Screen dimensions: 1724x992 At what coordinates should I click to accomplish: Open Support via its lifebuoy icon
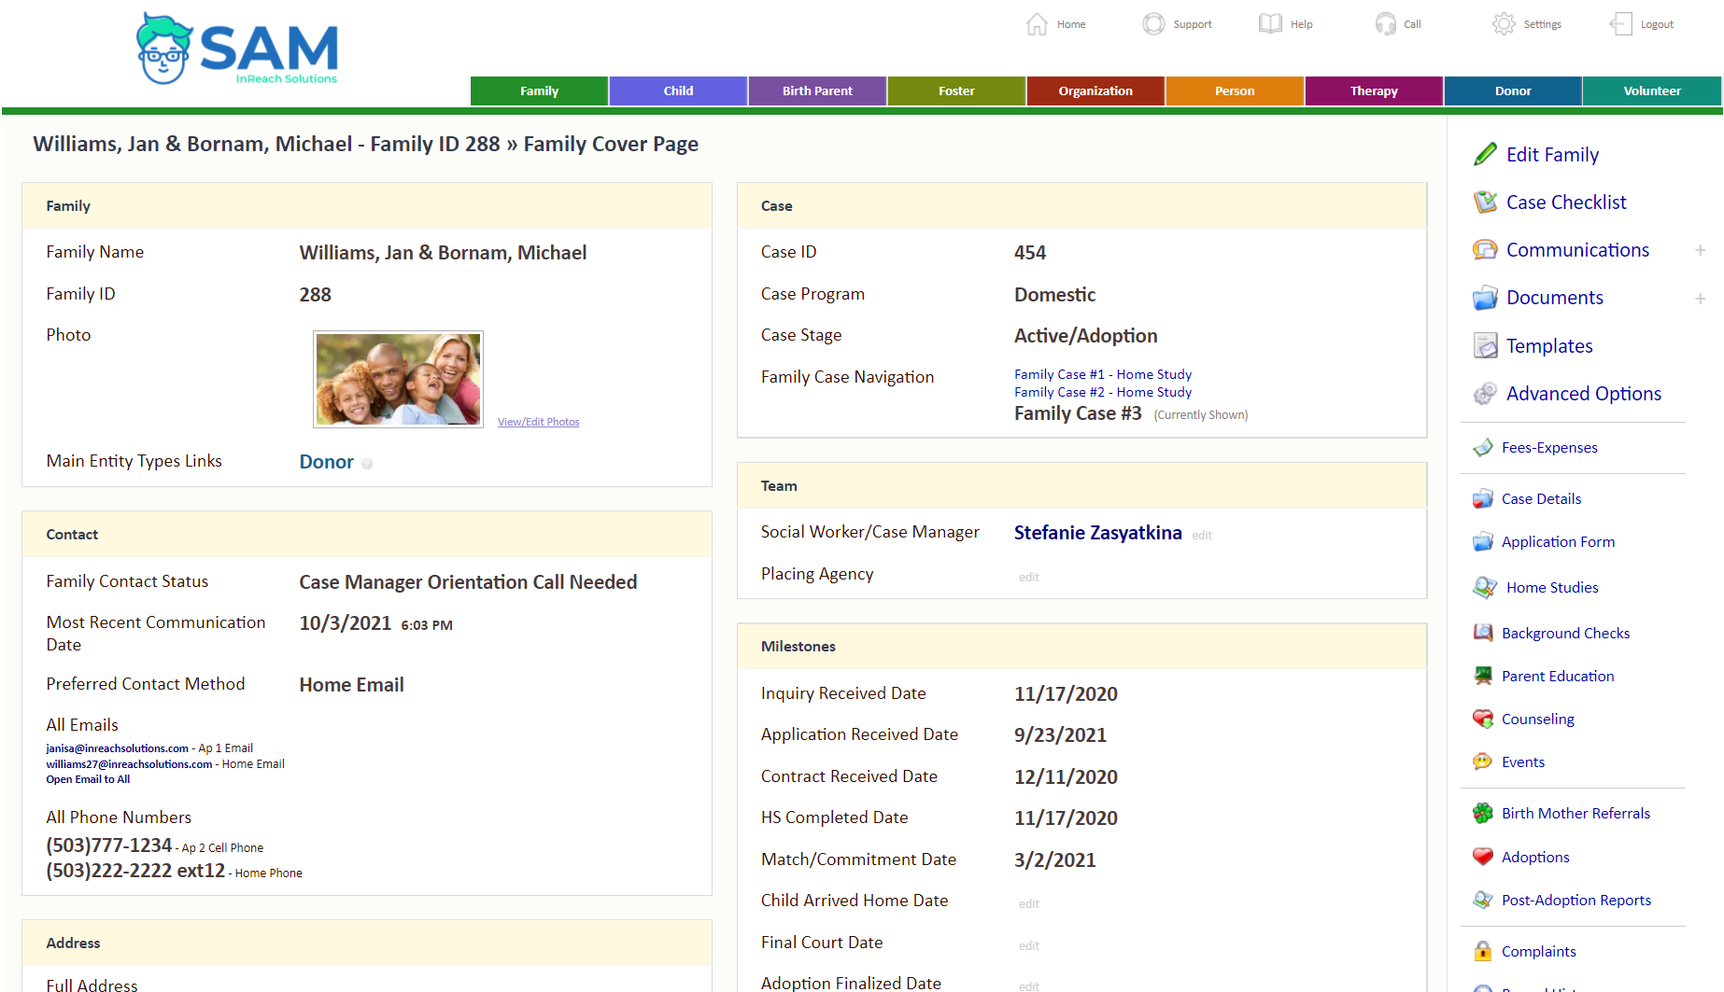1154,24
